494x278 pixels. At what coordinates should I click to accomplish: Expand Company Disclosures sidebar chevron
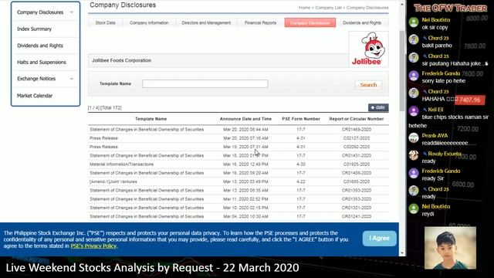(72, 12)
